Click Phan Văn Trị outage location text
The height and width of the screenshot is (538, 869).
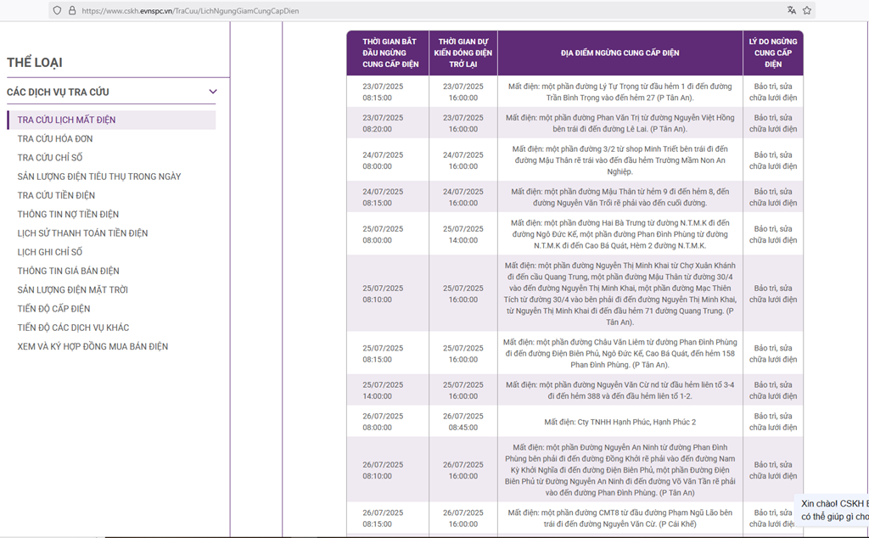620,123
